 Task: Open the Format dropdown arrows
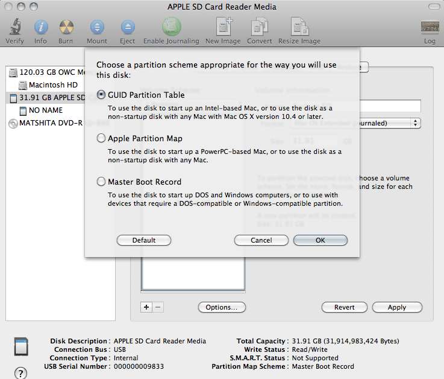(415, 123)
